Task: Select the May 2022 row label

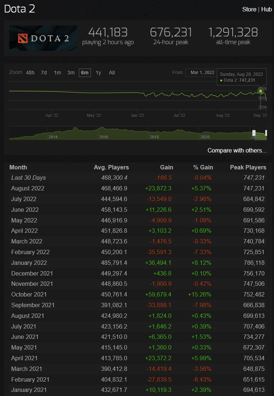Action: 24,221
